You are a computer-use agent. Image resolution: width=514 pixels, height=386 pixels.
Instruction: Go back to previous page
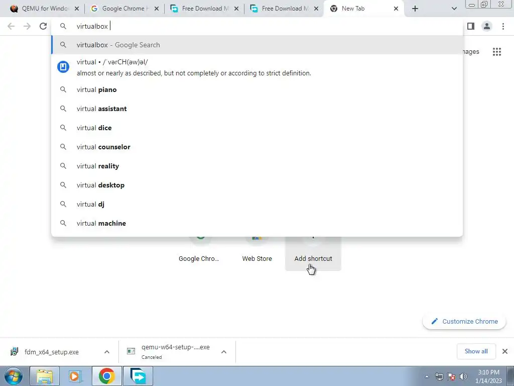coord(11,26)
